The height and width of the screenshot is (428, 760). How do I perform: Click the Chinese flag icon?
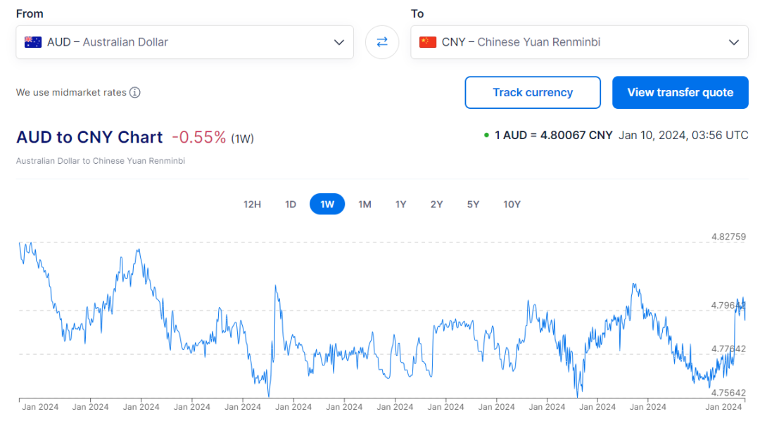click(x=428, y=42)
